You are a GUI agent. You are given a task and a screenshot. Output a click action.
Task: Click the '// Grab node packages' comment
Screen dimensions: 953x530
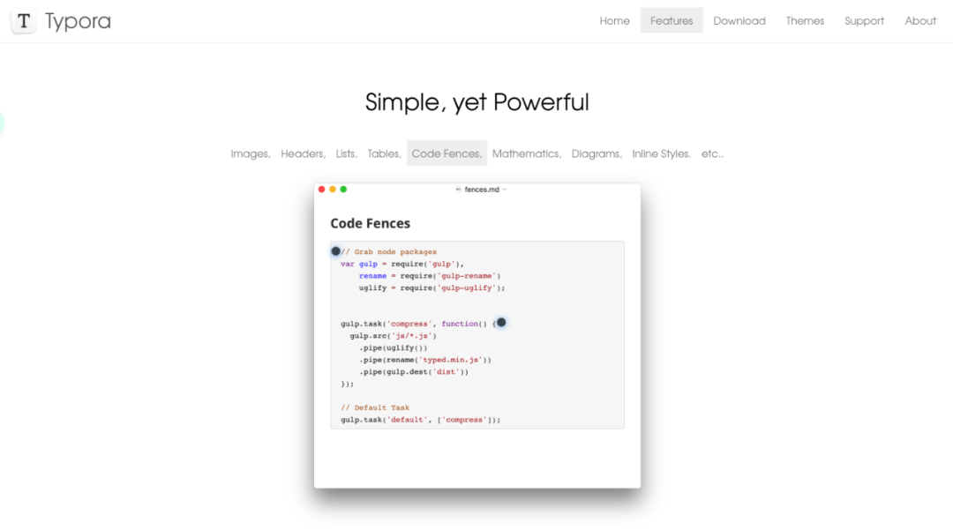[388, 251]
